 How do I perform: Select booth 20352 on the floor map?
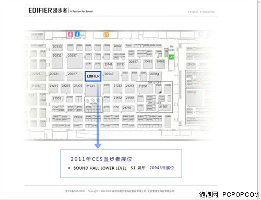click(x=117, y=47)
